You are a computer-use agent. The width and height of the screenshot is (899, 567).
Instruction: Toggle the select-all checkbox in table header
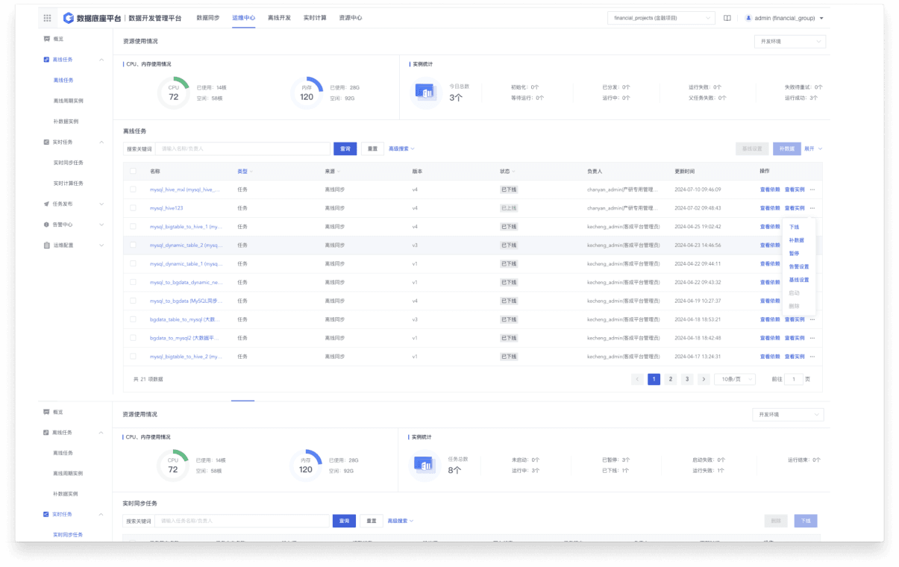pyautogui.click(x=133, y=171)
